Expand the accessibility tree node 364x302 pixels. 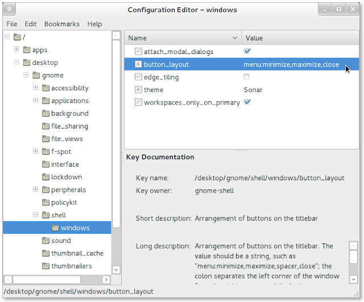[x=35, y=88]
